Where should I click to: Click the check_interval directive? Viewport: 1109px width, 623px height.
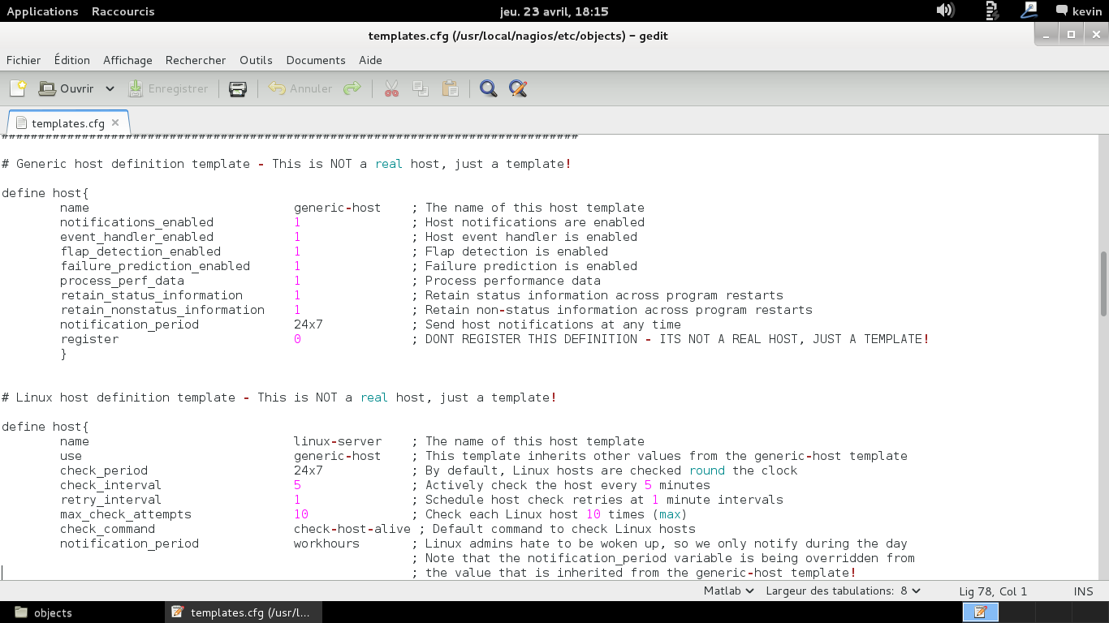[110, 485]
